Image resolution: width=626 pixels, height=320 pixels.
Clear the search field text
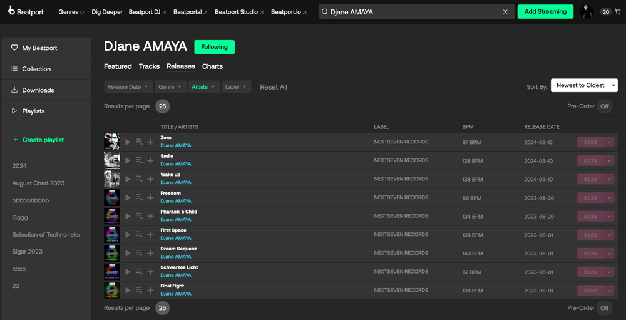[505, 12]
